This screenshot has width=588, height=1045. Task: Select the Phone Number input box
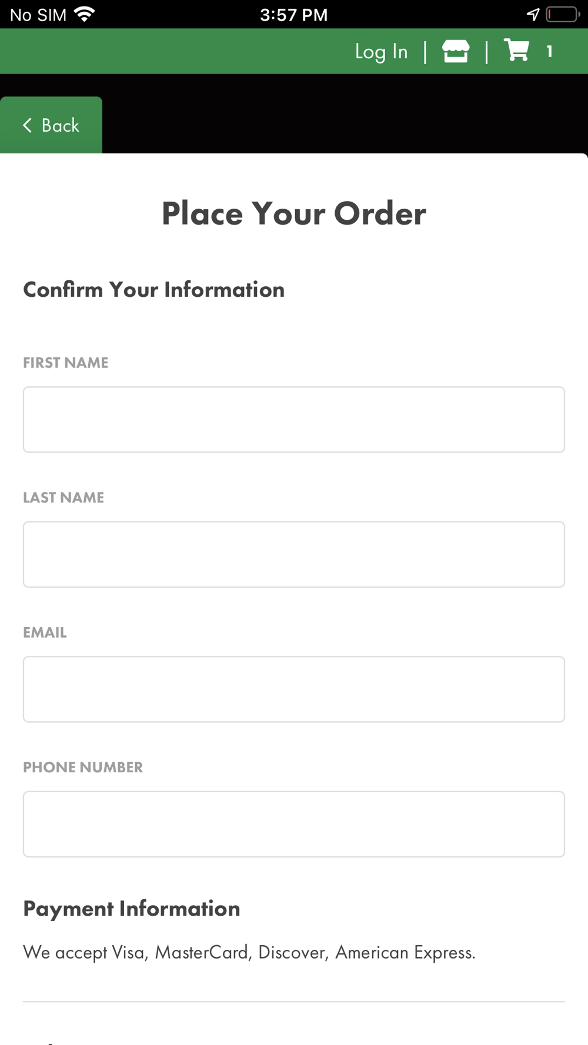click(294, 824)
